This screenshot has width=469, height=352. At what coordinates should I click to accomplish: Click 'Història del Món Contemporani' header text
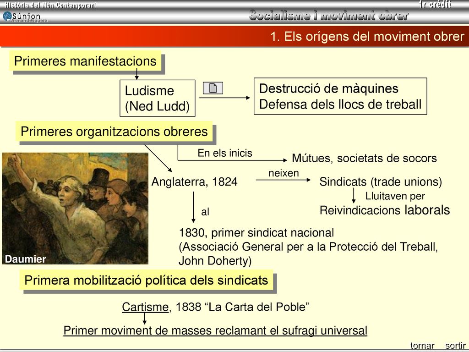point(50,5)
